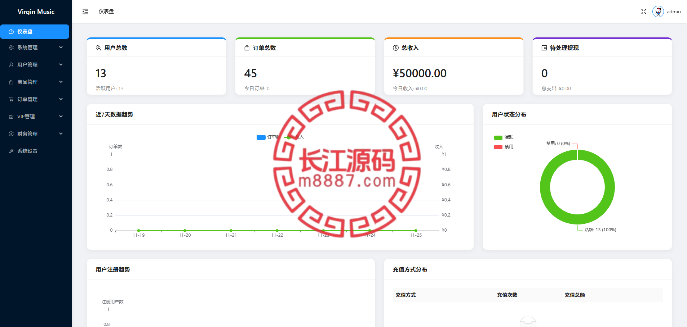
Task: Click the 仪表盘 dashboard icon in sidebar
Action: pos(11,32)
